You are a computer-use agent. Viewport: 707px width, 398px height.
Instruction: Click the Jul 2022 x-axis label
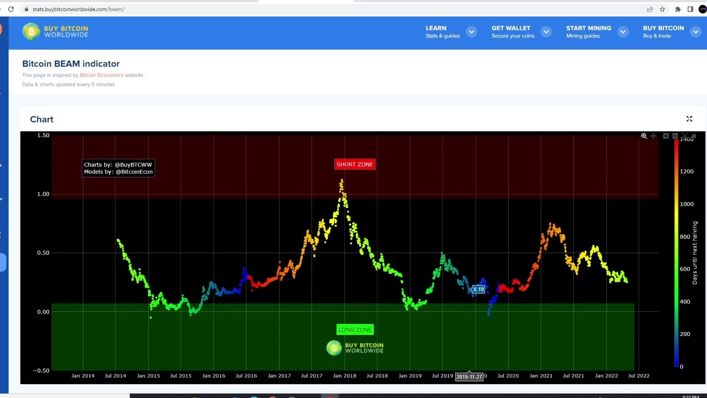pyautogui.click(x=639, y=376)
